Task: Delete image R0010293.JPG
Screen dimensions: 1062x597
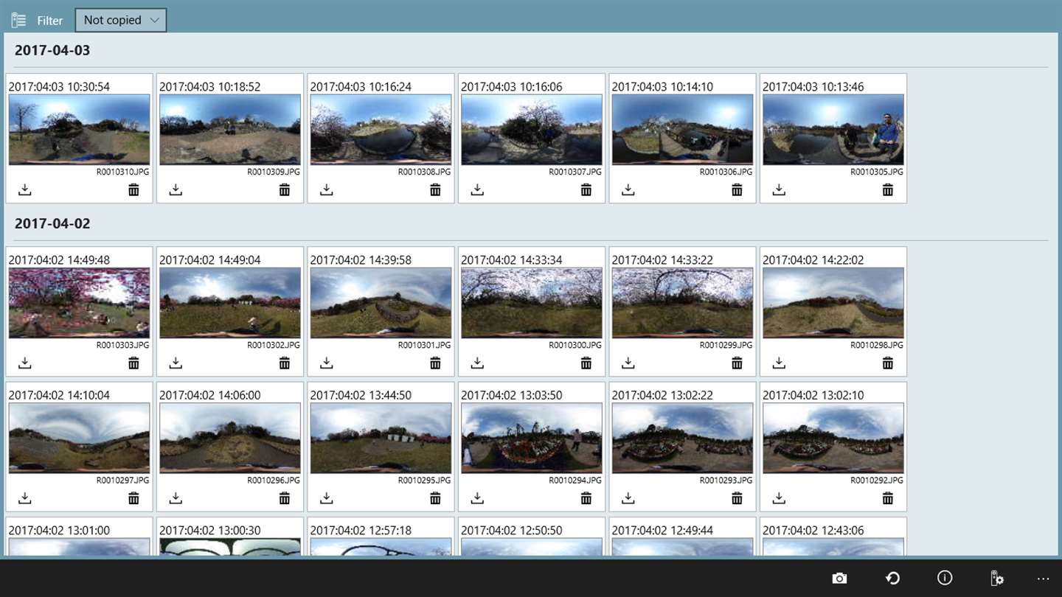Action: [x=737, y=498]
